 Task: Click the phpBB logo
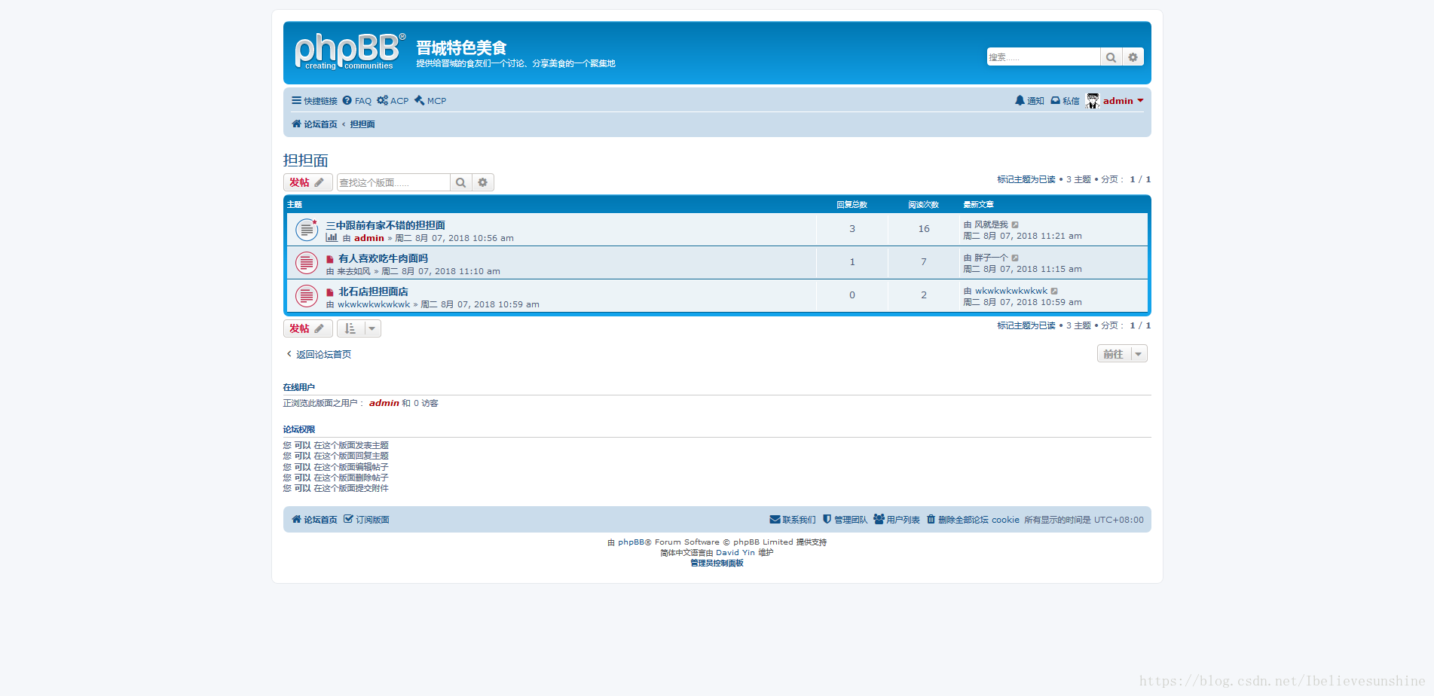pyautogui.click(x=347, y=50)
